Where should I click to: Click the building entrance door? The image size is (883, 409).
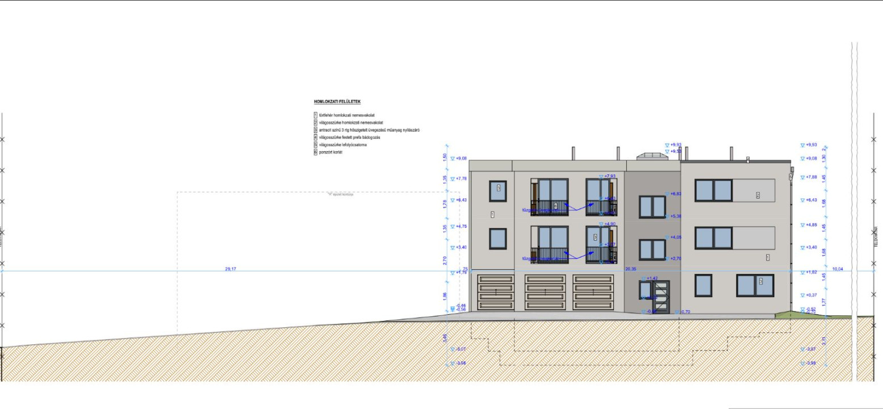(662, 296)
